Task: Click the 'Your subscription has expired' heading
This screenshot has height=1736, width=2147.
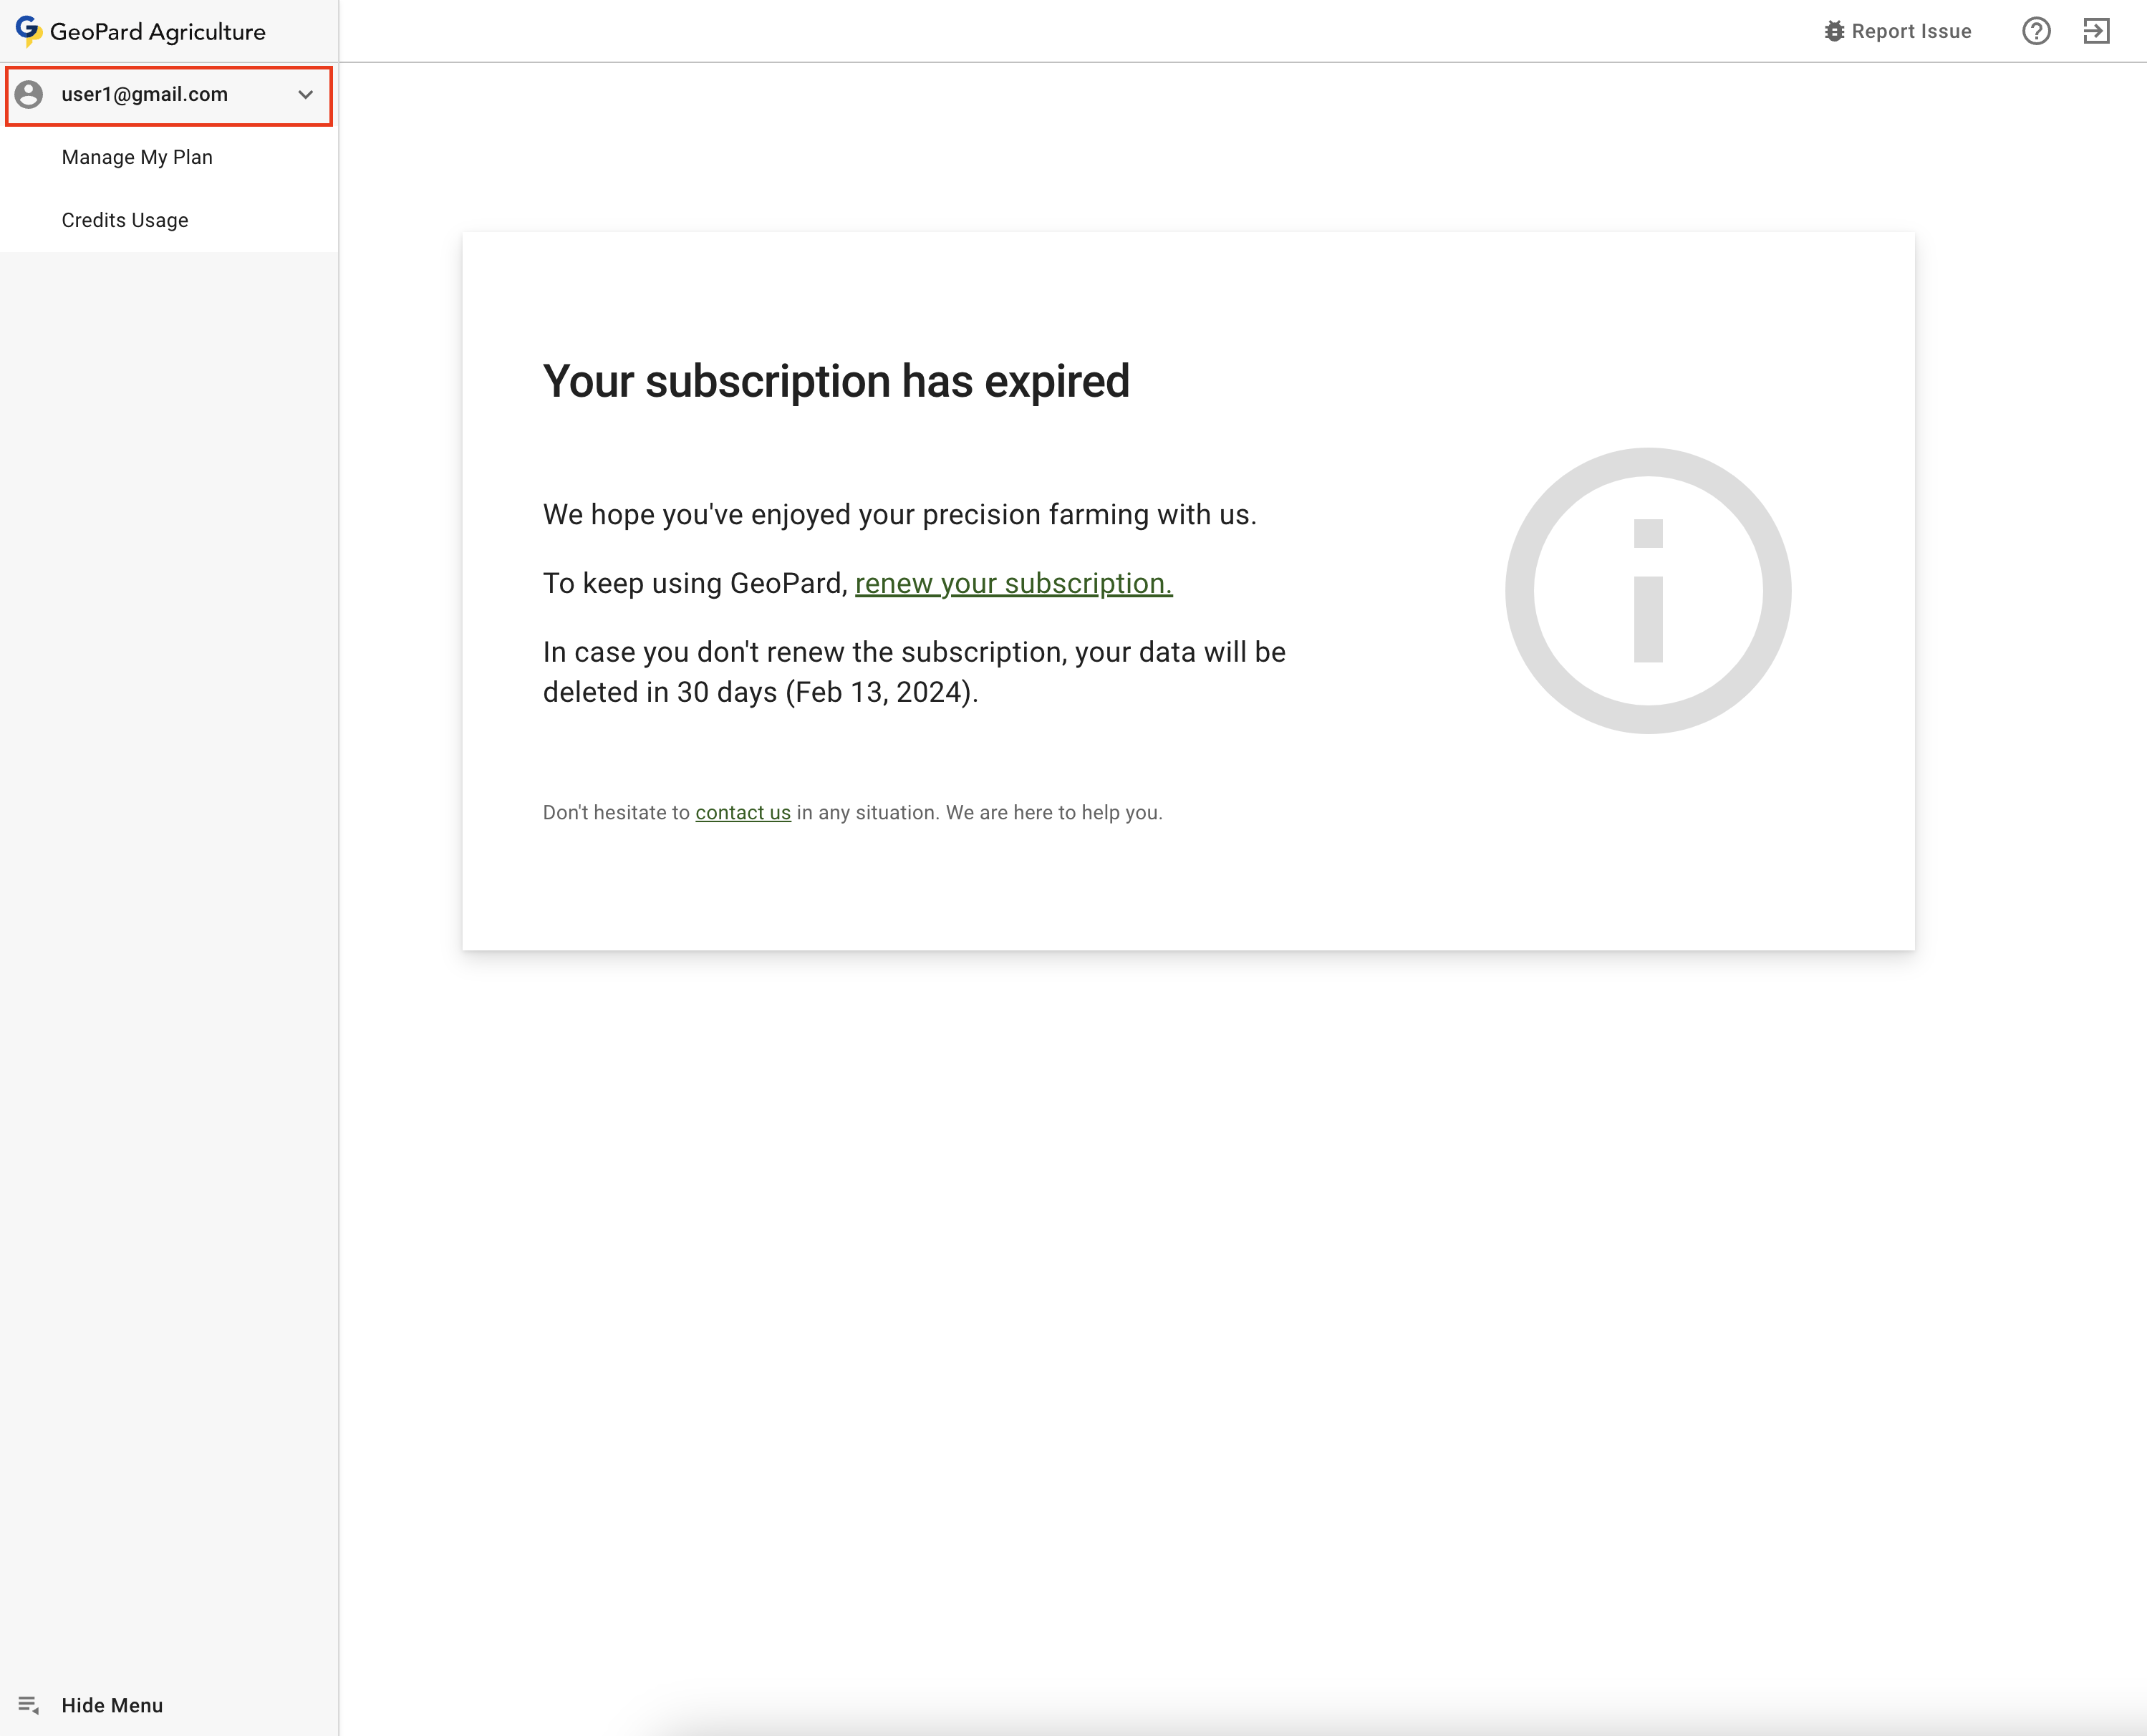Action: [836, 381]
